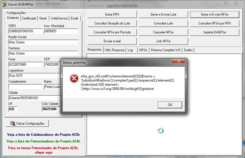Click Gerar e Enviar NFSe button
The image size is (245, 158).
[215, 14]
